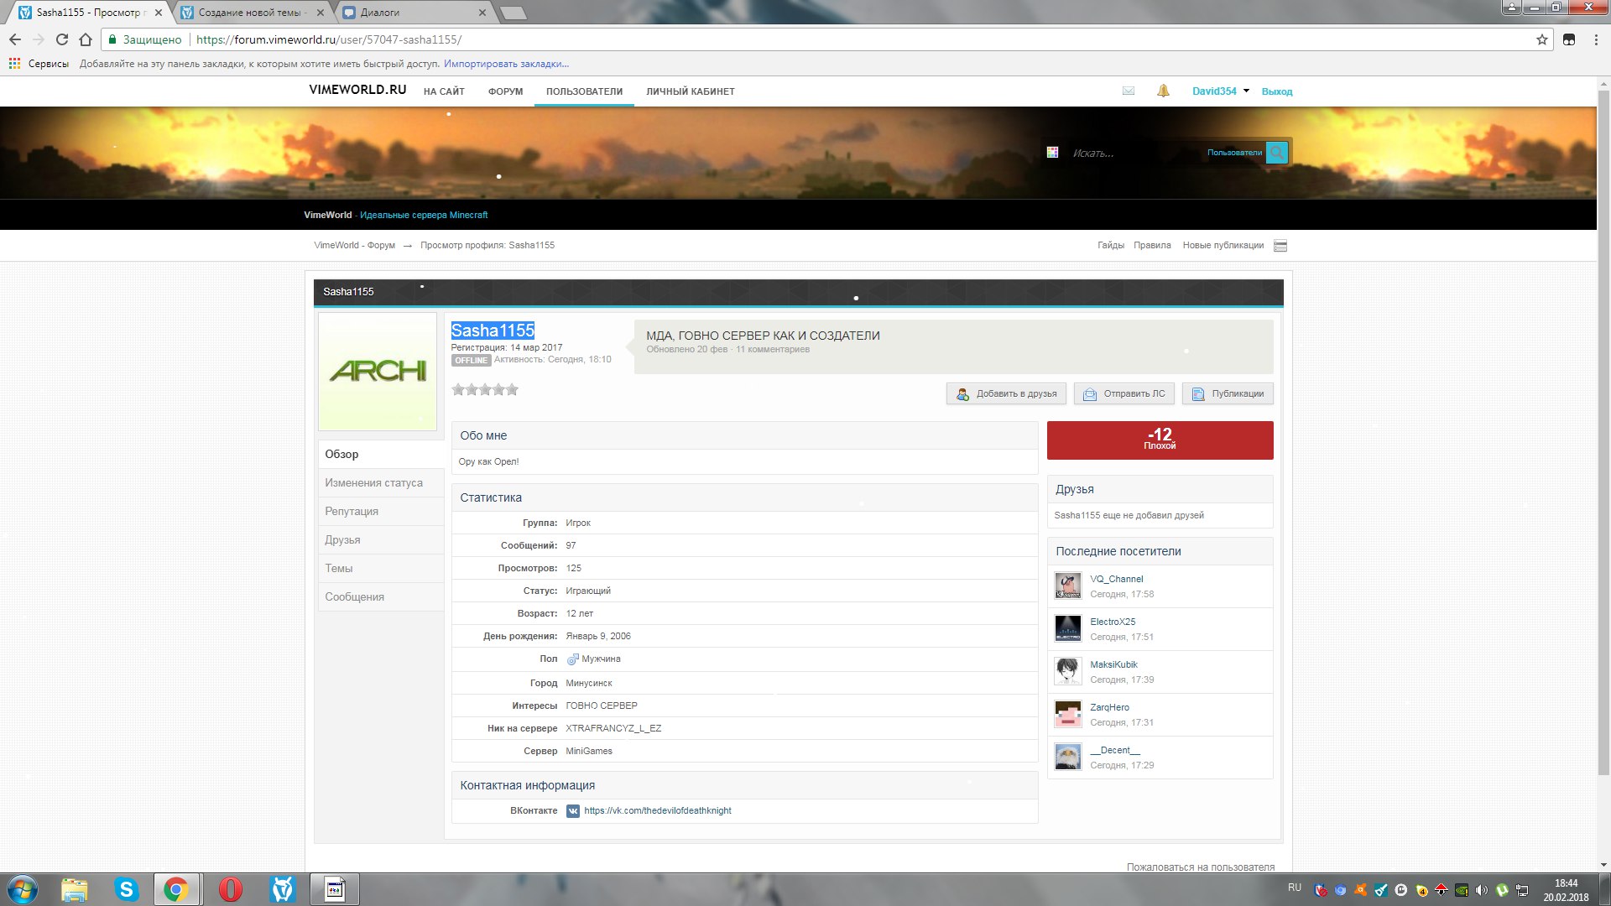Select the Друзья profile tab
This screenshot has width=1611, height=906.
[x=381, y=539]
